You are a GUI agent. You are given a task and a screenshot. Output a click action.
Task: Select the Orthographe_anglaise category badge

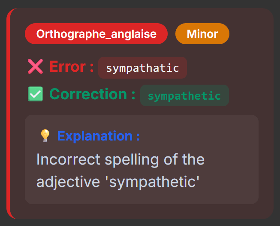coord(96,34)
